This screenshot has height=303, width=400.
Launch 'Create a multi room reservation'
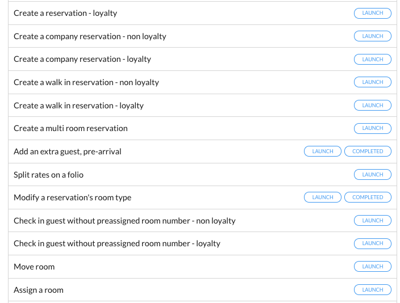click(x=372, y=128)
